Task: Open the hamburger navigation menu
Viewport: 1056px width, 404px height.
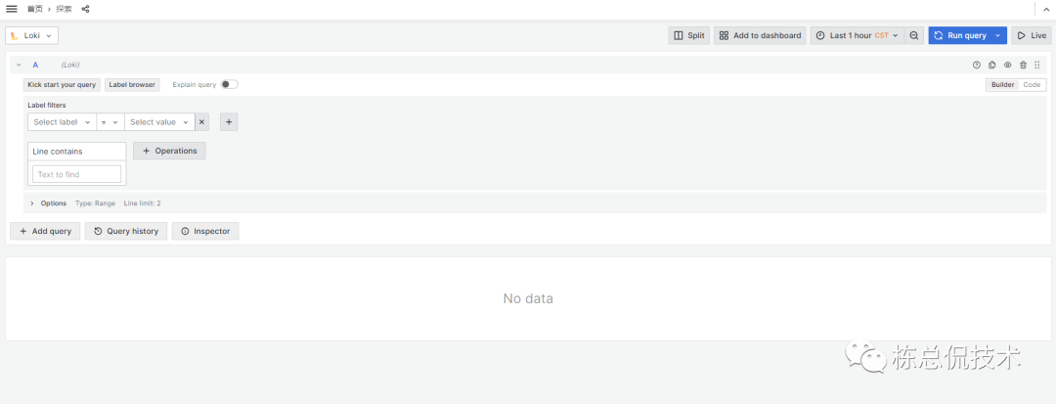Action: (12, 8)
